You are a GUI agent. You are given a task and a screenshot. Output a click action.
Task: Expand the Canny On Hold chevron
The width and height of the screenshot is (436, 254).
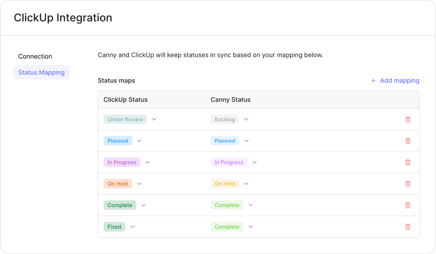(246, 184)
